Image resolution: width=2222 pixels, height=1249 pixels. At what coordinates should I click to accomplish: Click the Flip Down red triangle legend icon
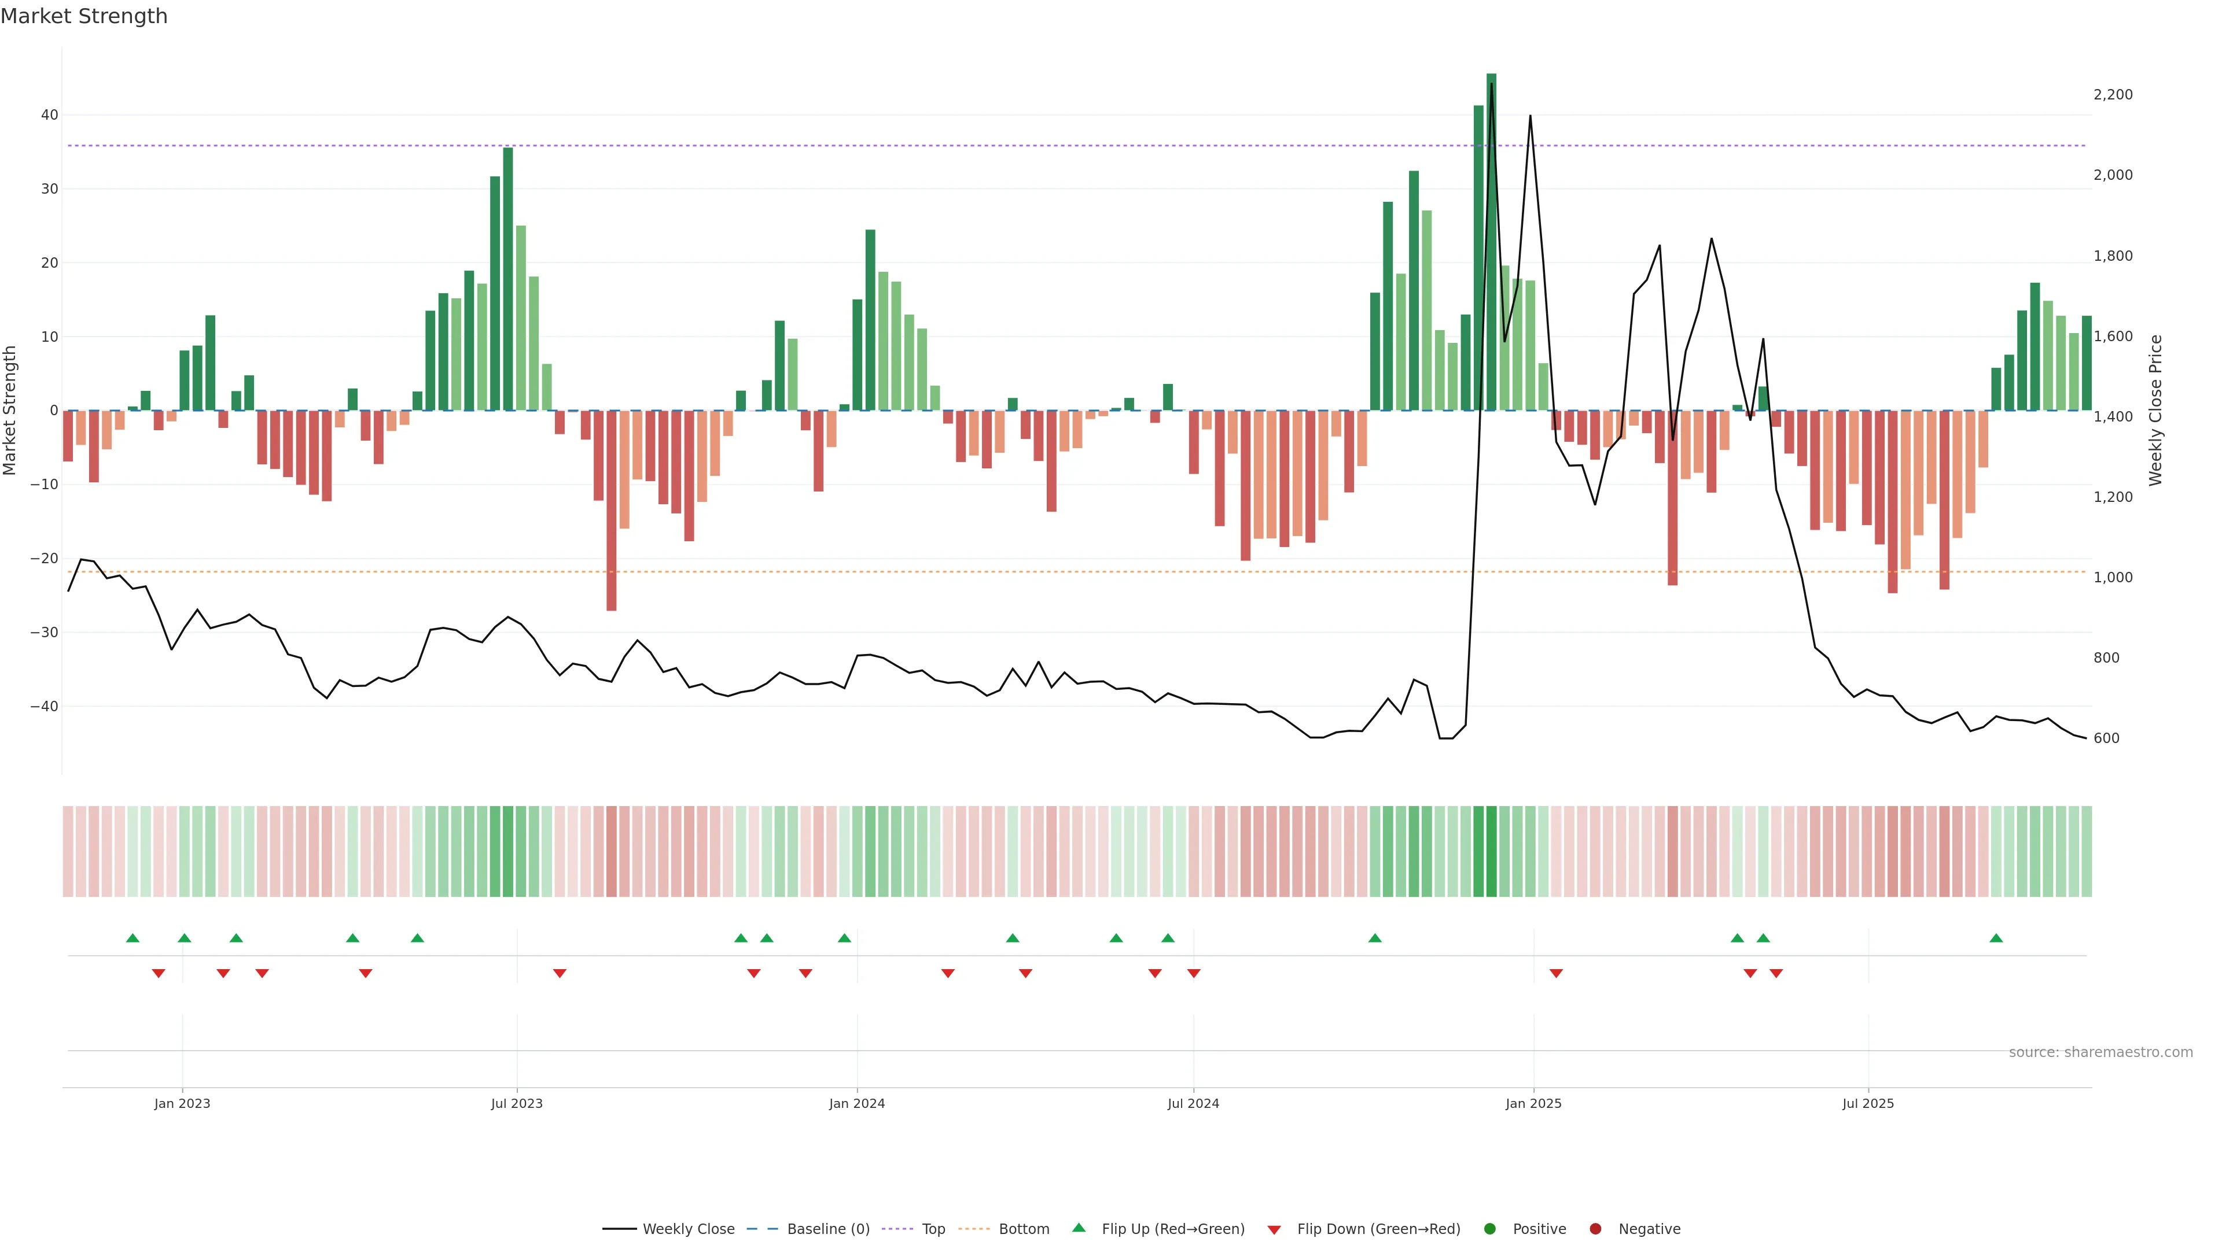[1274, 1230]
